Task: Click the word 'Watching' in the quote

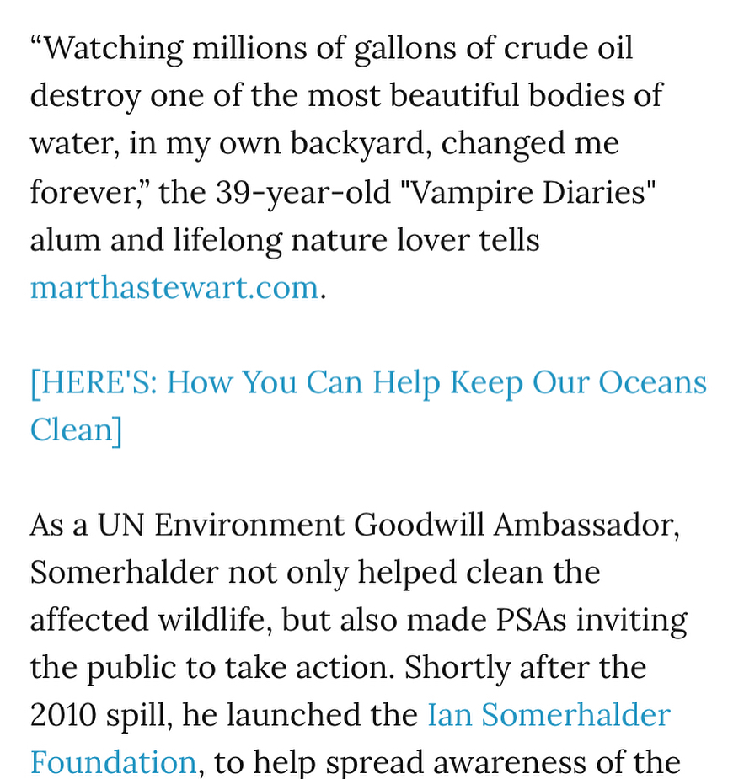Action: 113,49
